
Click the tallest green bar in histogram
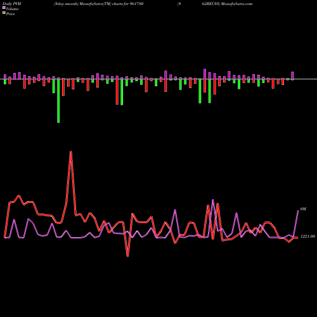click(58, 100)
